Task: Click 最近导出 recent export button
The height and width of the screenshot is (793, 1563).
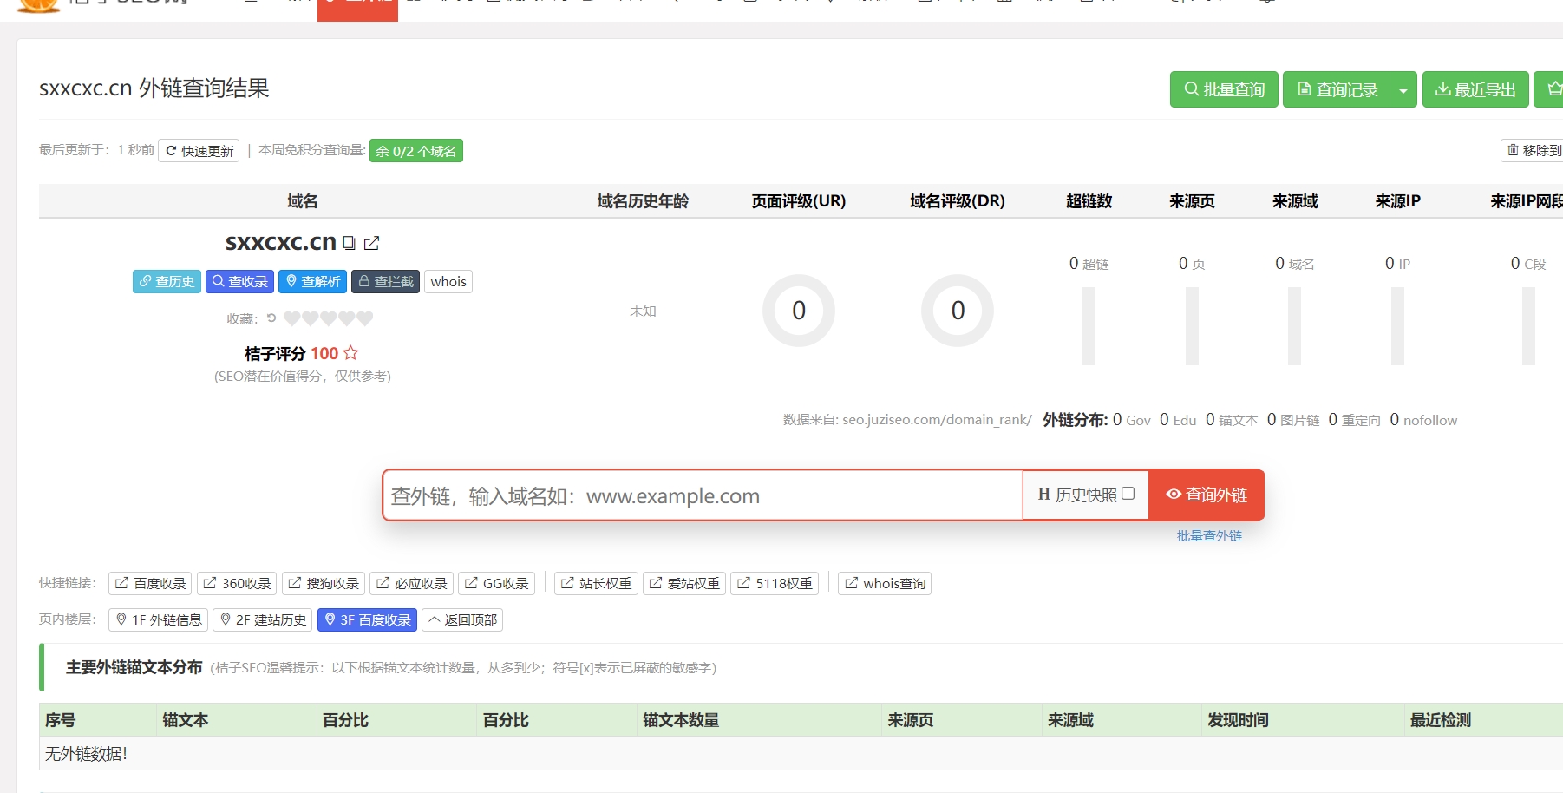Action: tap(1475, 89)
